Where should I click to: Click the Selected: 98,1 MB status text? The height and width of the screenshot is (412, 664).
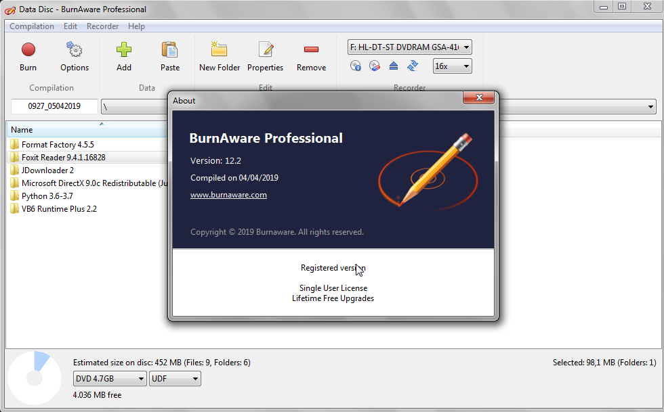pyautogui.click(x=604, y=363)
